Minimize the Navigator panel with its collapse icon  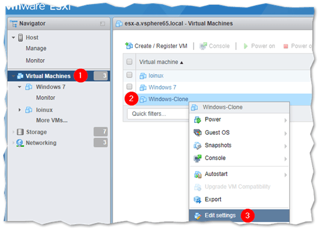(103, 23)
